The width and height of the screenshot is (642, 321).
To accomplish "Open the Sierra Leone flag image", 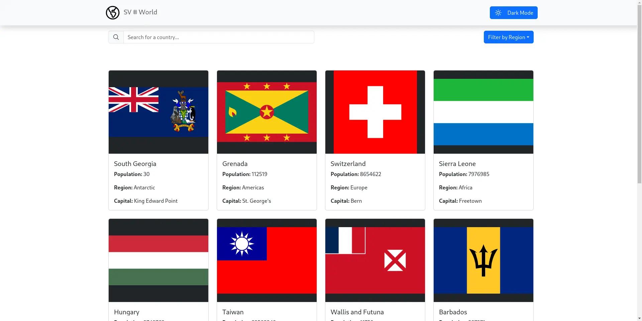I will point(484,112).
